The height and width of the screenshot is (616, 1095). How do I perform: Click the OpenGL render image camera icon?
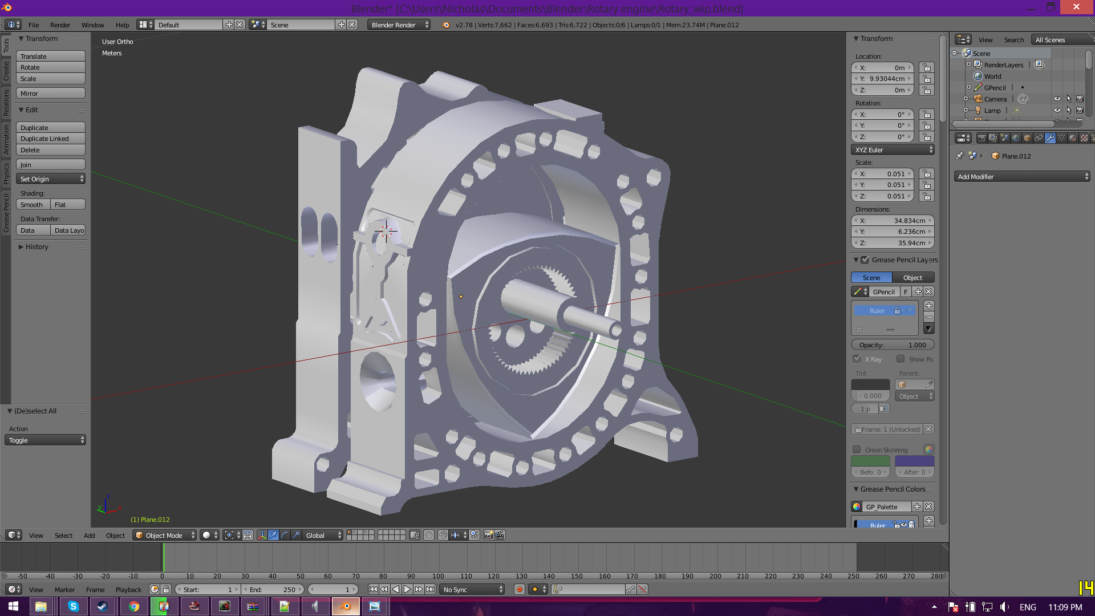[488, 535]
